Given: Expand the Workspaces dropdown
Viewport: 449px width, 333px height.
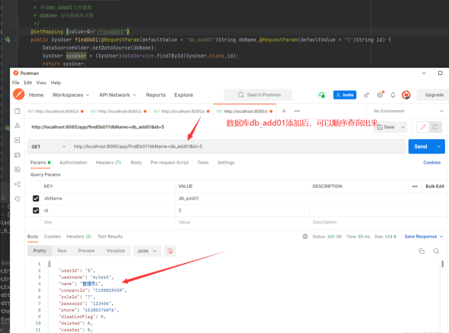Looking at the screenshot, I should click(71, 95).
